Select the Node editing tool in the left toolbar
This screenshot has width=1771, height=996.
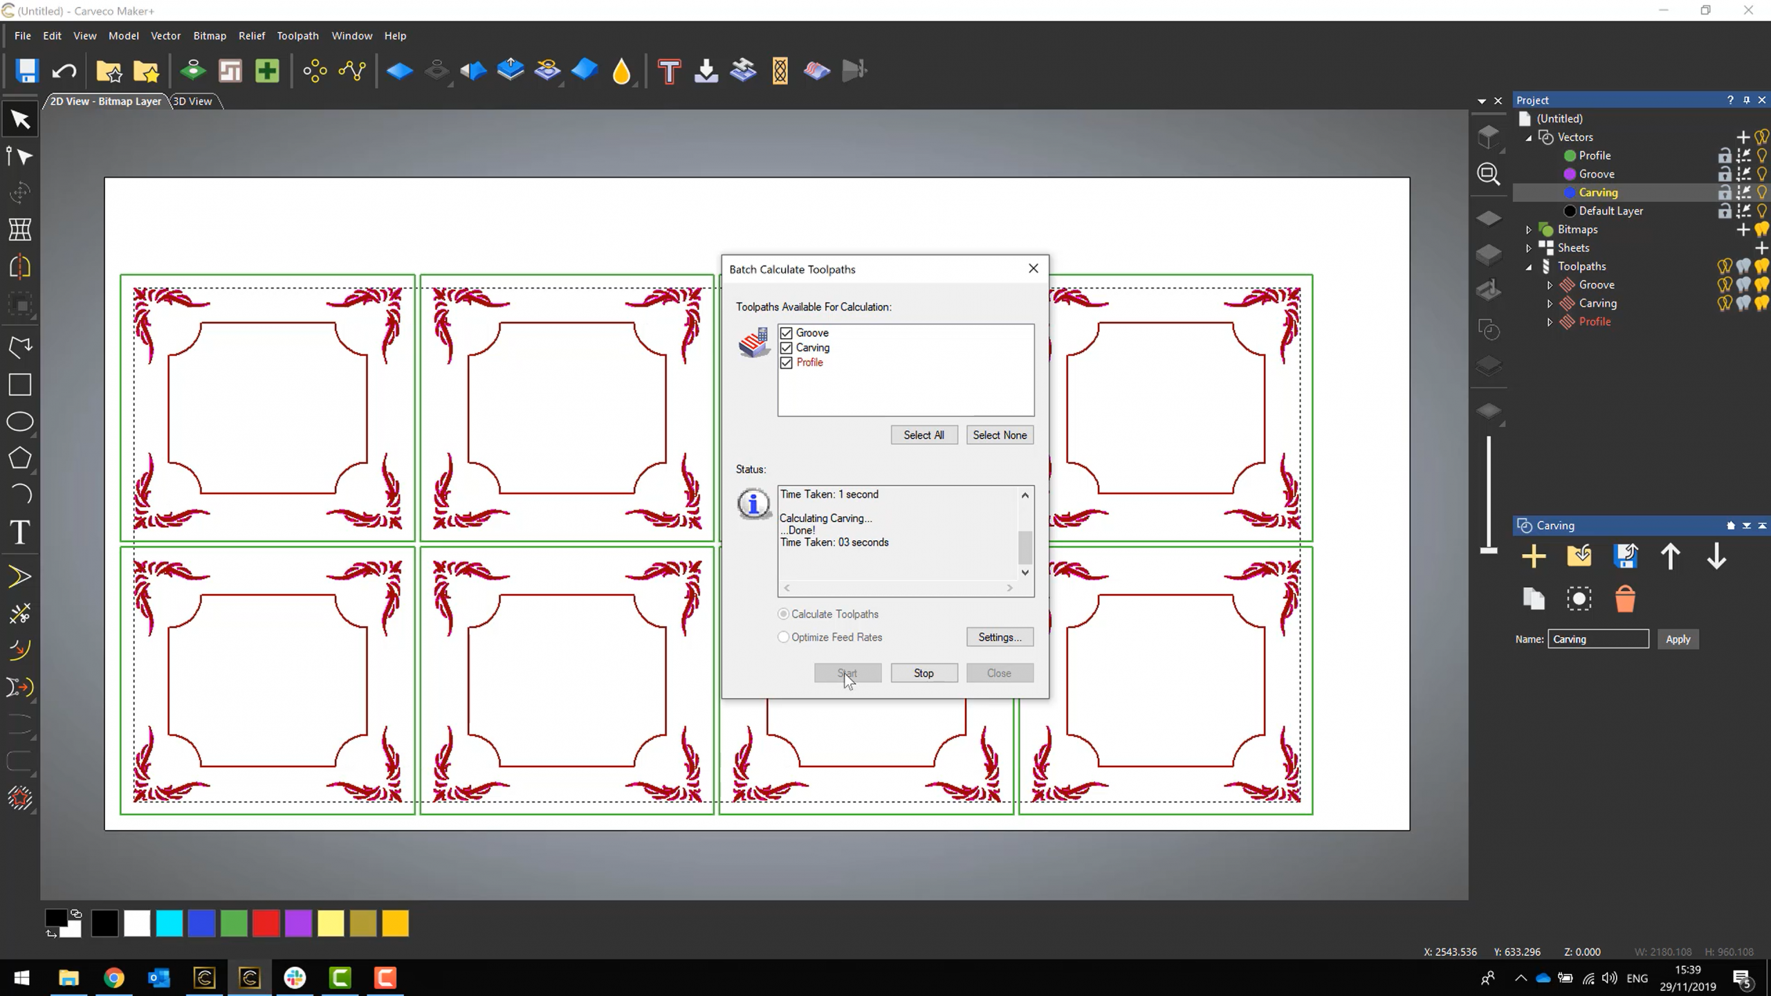pyautogui.click(x=20, y=156)
